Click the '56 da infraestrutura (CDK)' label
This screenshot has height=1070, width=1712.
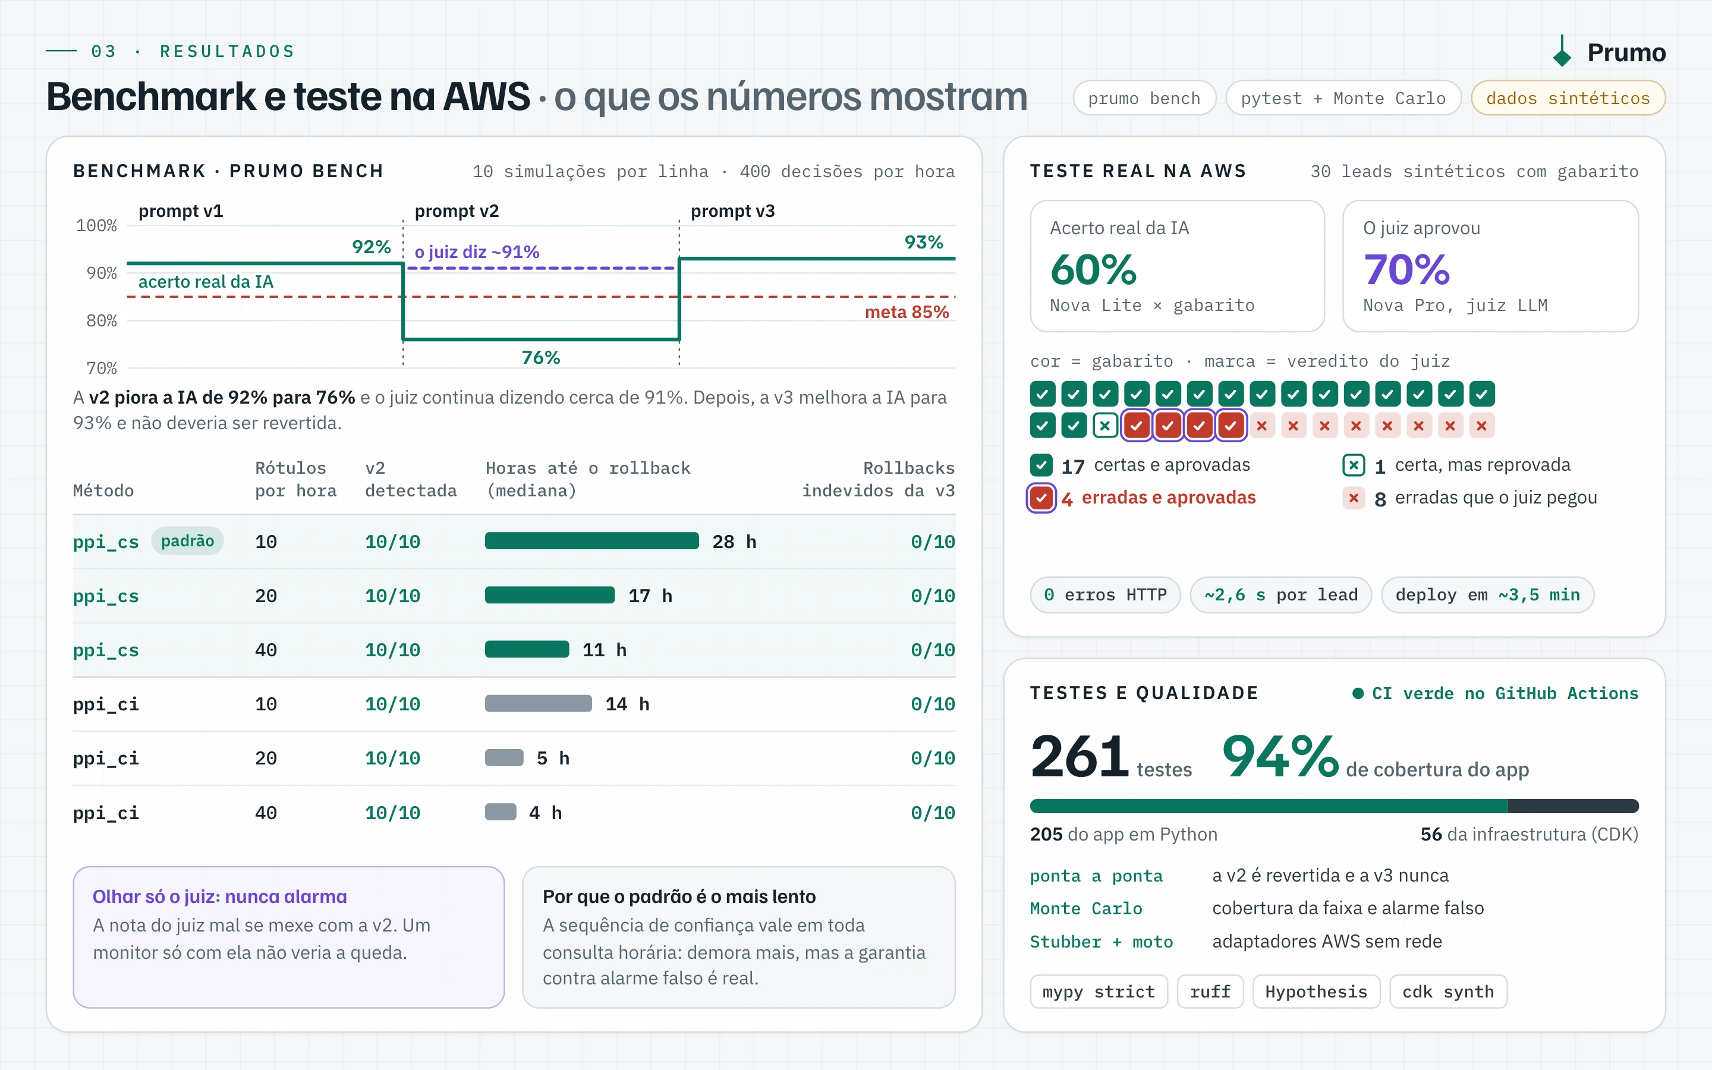(x=1529, y=835)
